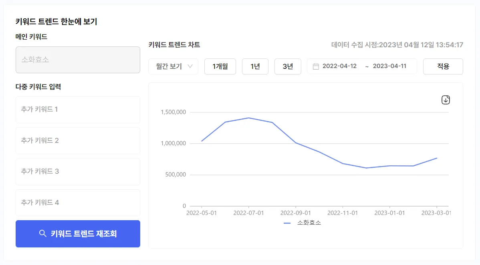
Task: Click the chart peak near 2022-07-01
Action: pyautogui.click(x=248, y=118)
